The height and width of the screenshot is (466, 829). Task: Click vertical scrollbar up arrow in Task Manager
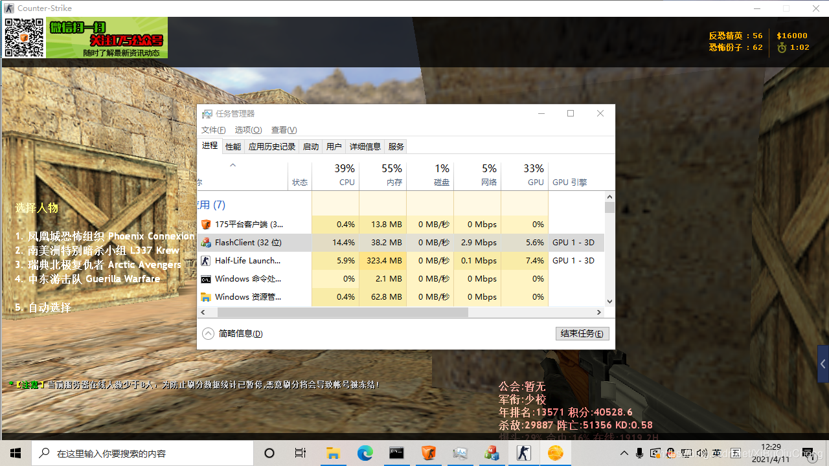tap(609, 196)
